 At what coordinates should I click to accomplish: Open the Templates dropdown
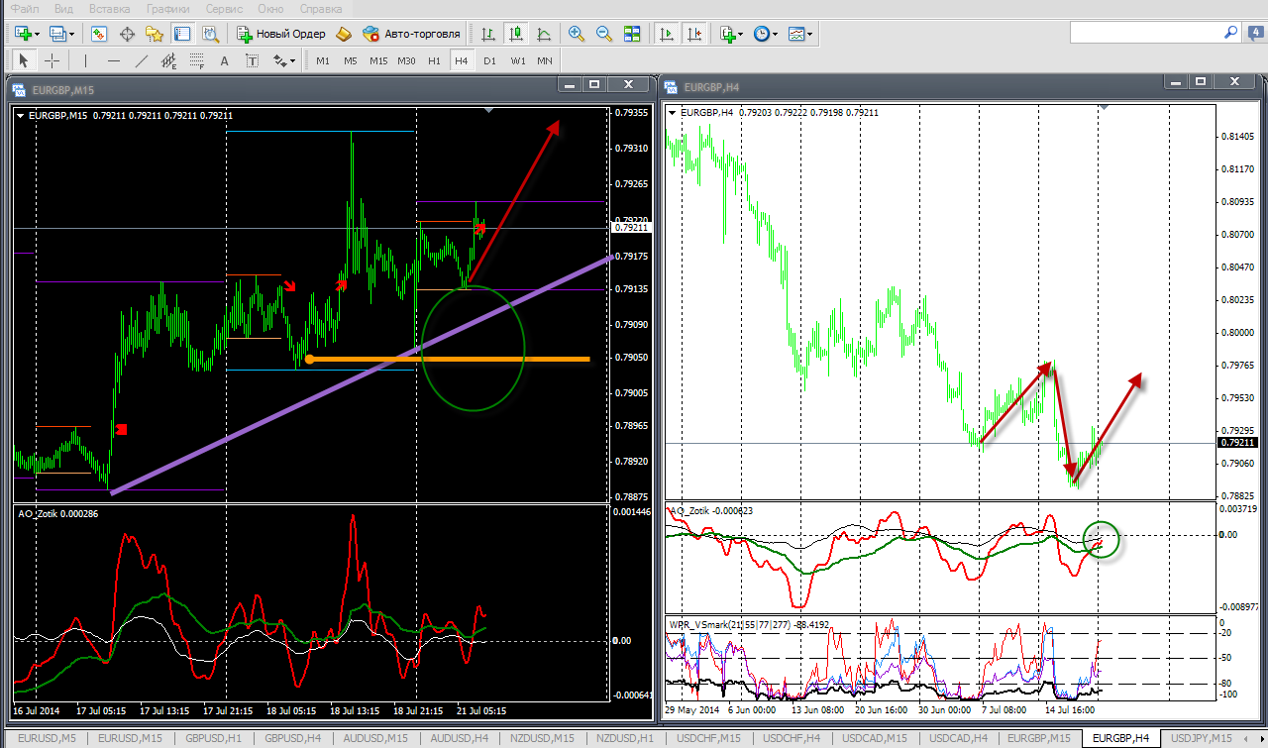[x=809, y=34]
